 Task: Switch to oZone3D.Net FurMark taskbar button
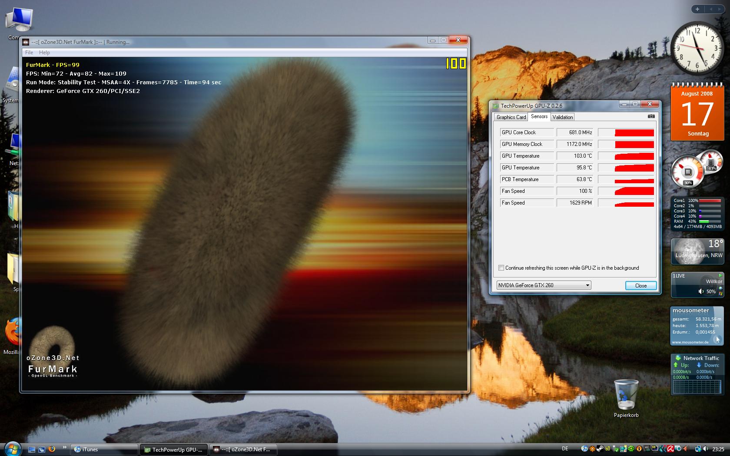(x=244, y=449)
